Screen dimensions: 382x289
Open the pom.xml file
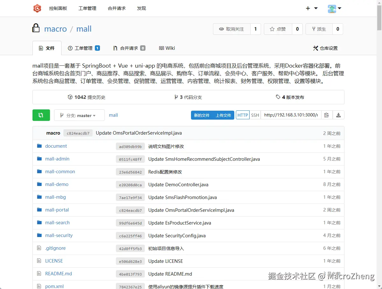[54, 286]
